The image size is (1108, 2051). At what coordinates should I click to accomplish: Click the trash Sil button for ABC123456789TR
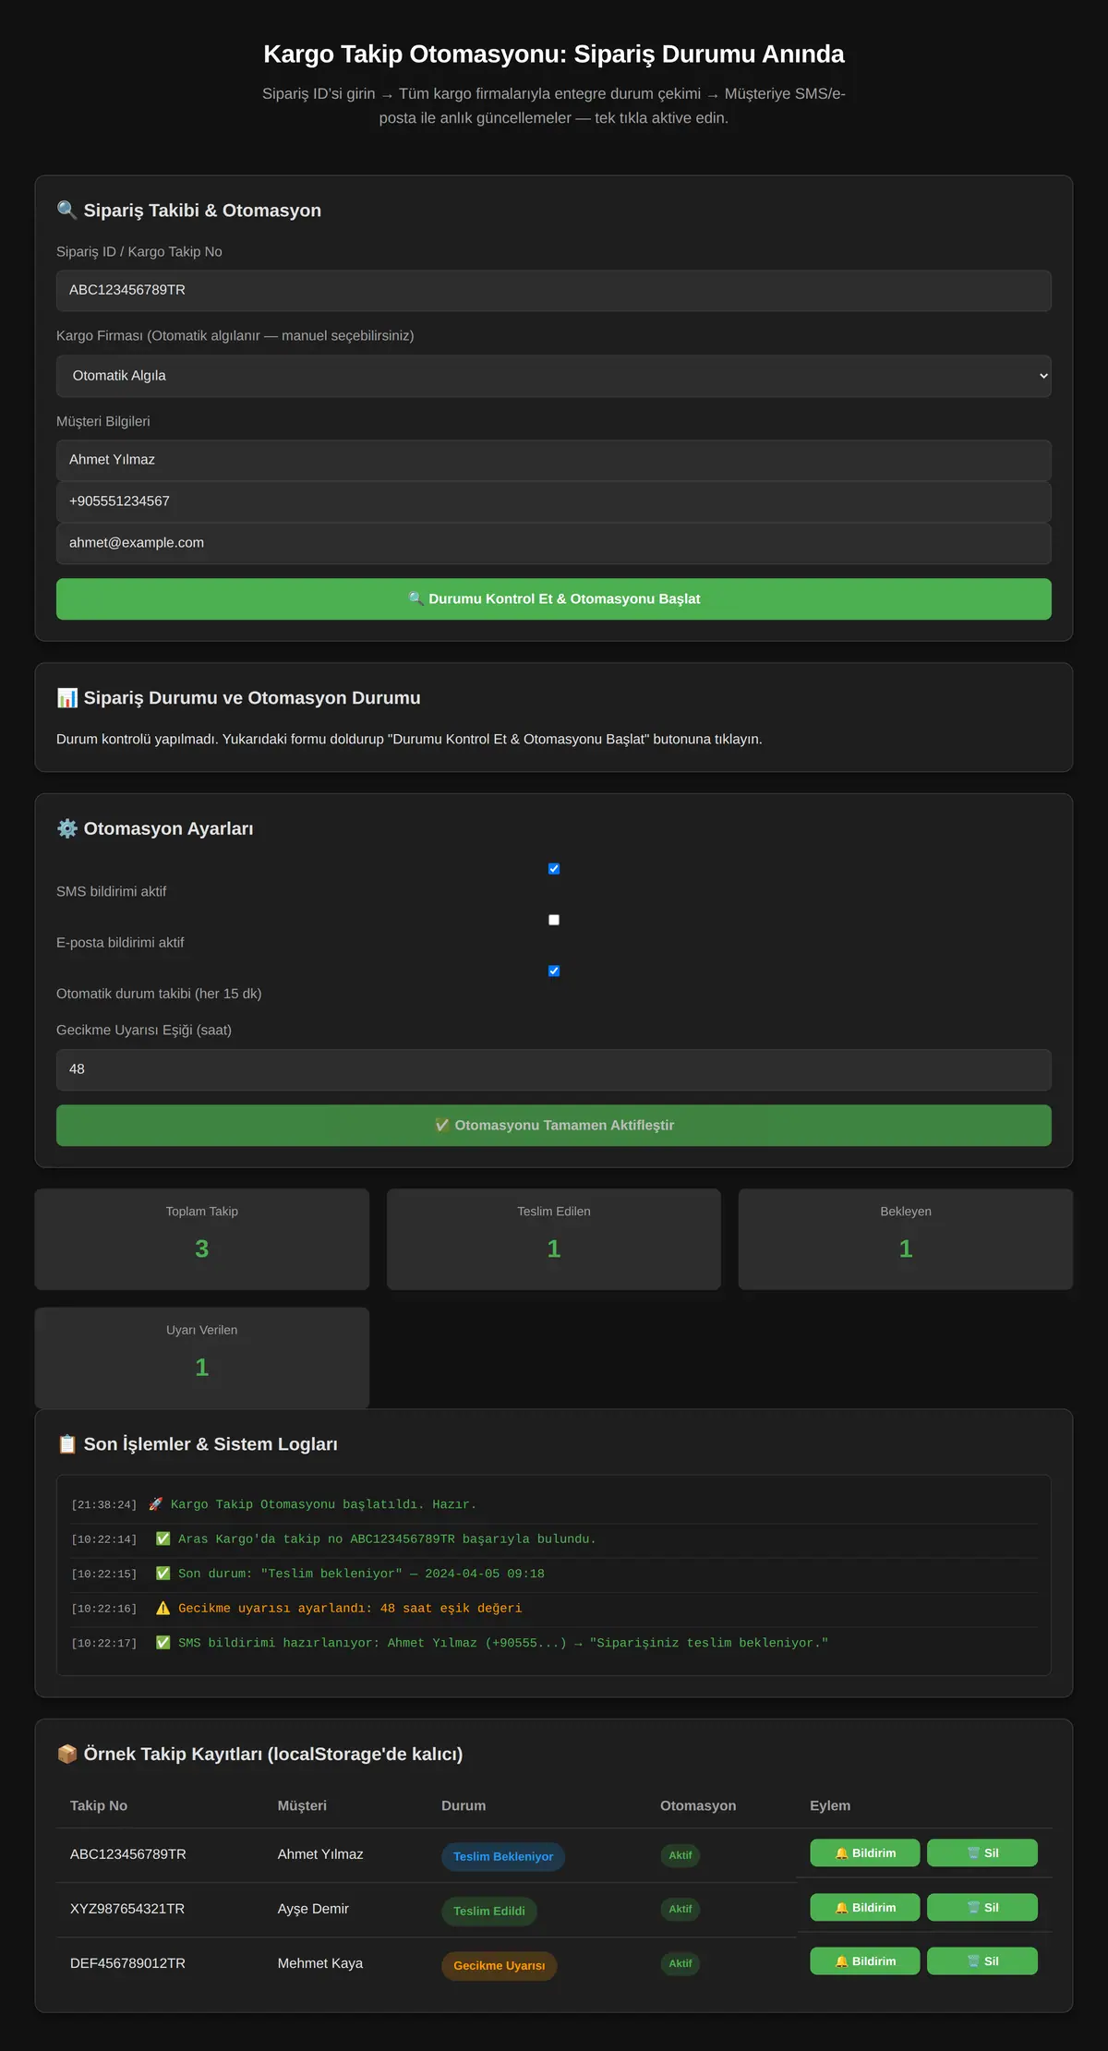982,1852
